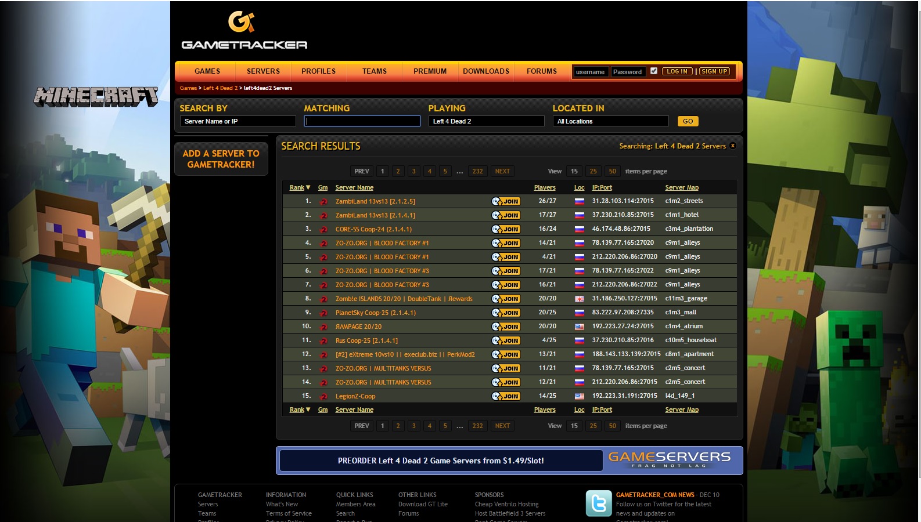921x522 pixels.
Task: Click the game icon beside CORE-SS Coop-24
Action: point(323,229)
